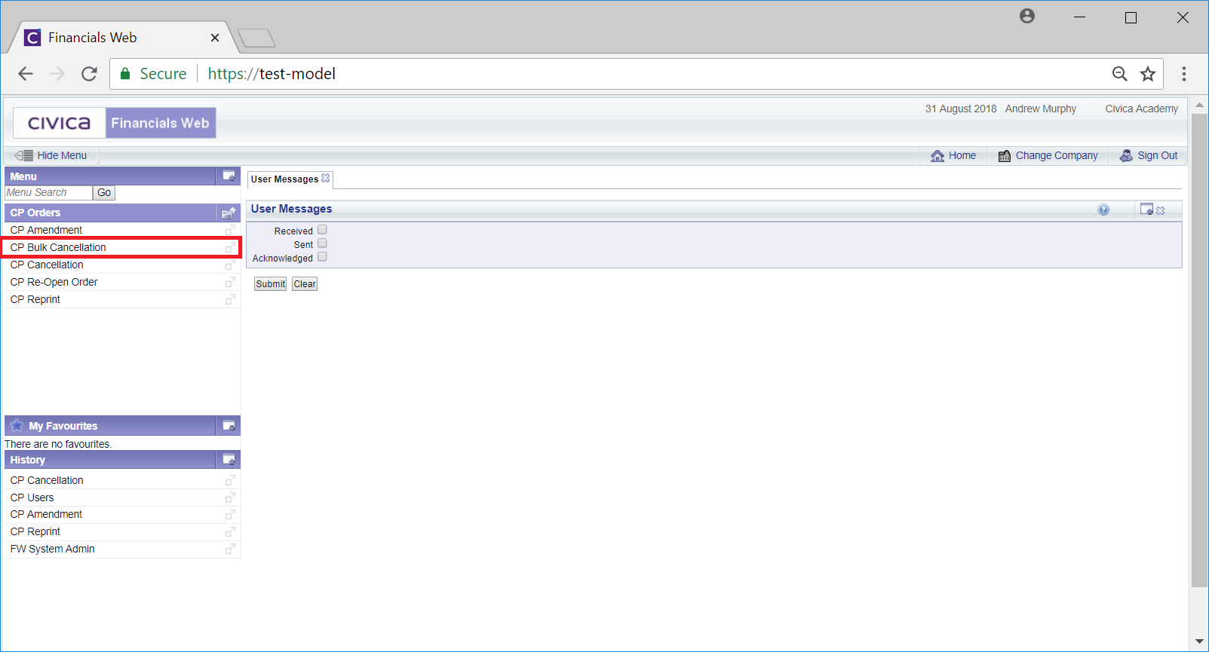The width and height of the screenshot is (1209, 652).
Task: Open a new browser tab
Action: (x=256, y=38)
